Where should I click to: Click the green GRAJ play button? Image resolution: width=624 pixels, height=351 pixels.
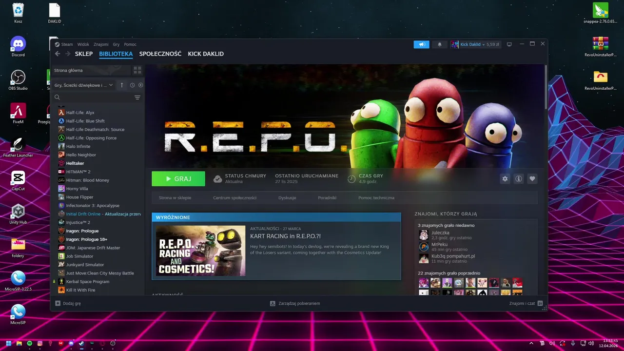click(x=178, y=179)
